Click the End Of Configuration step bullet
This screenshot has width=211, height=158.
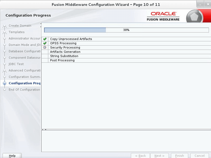coord(4,90)
